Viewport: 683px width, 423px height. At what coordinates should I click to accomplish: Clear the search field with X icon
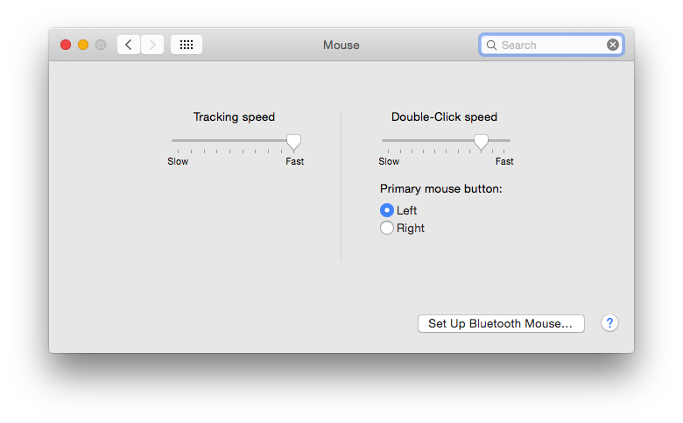point(613,45)
